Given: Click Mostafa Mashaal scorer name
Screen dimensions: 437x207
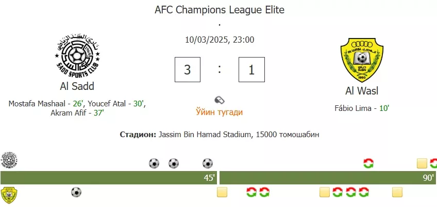Looking at the screenshot, I should point(37,104).
